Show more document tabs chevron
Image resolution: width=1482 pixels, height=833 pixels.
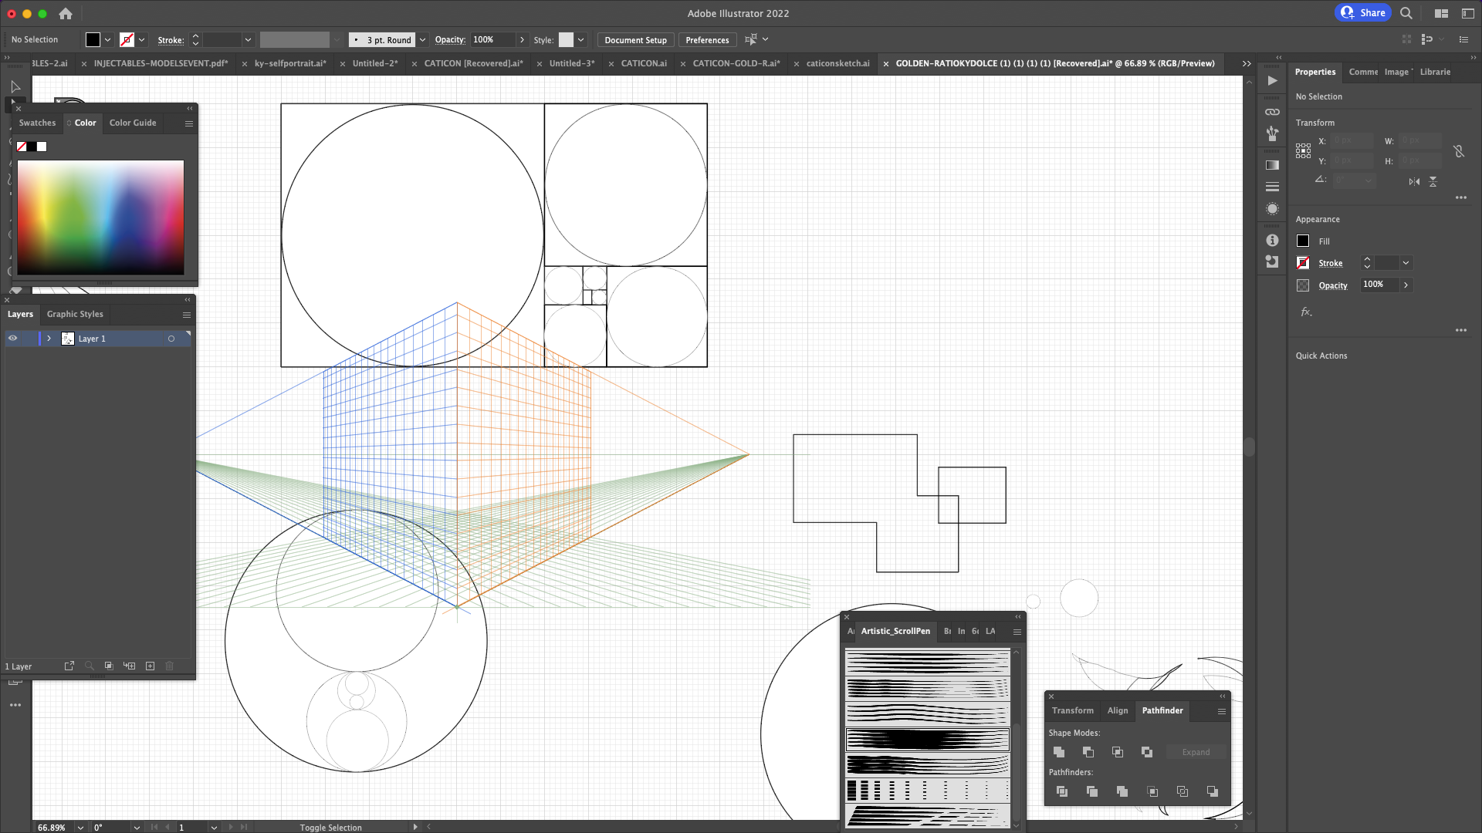pos(1247,63)
